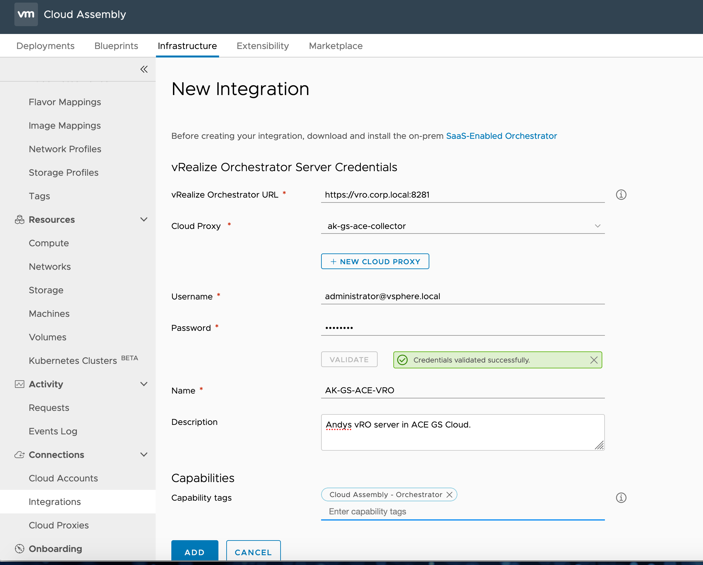
Task: Click the New Cloud Proxy button
Action: tap(375, 261)
